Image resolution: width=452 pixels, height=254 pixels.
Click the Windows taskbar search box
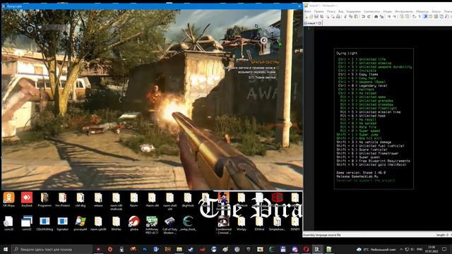pos(52,249)
